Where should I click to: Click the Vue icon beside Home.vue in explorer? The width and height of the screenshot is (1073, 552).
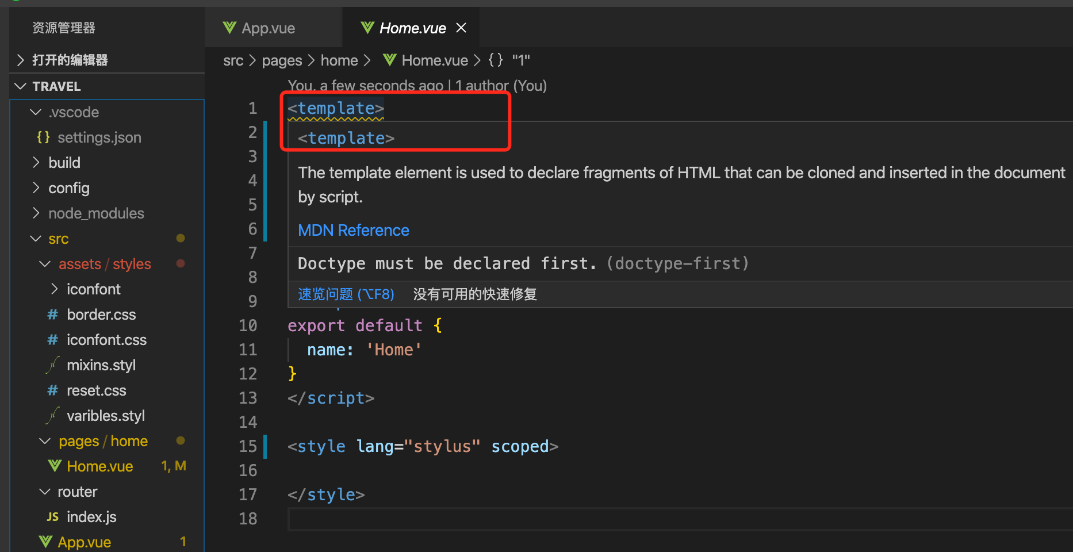[x=55, y=466]
